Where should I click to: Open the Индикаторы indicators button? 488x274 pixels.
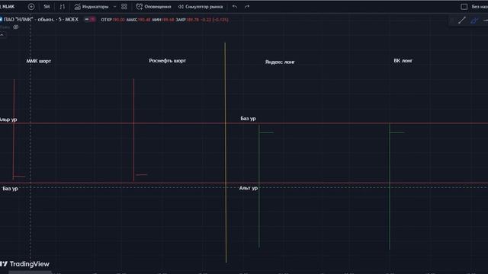click(x=91, y=7)
